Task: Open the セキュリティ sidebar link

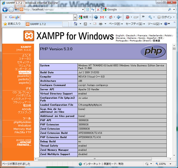Action: coord(24,62)
